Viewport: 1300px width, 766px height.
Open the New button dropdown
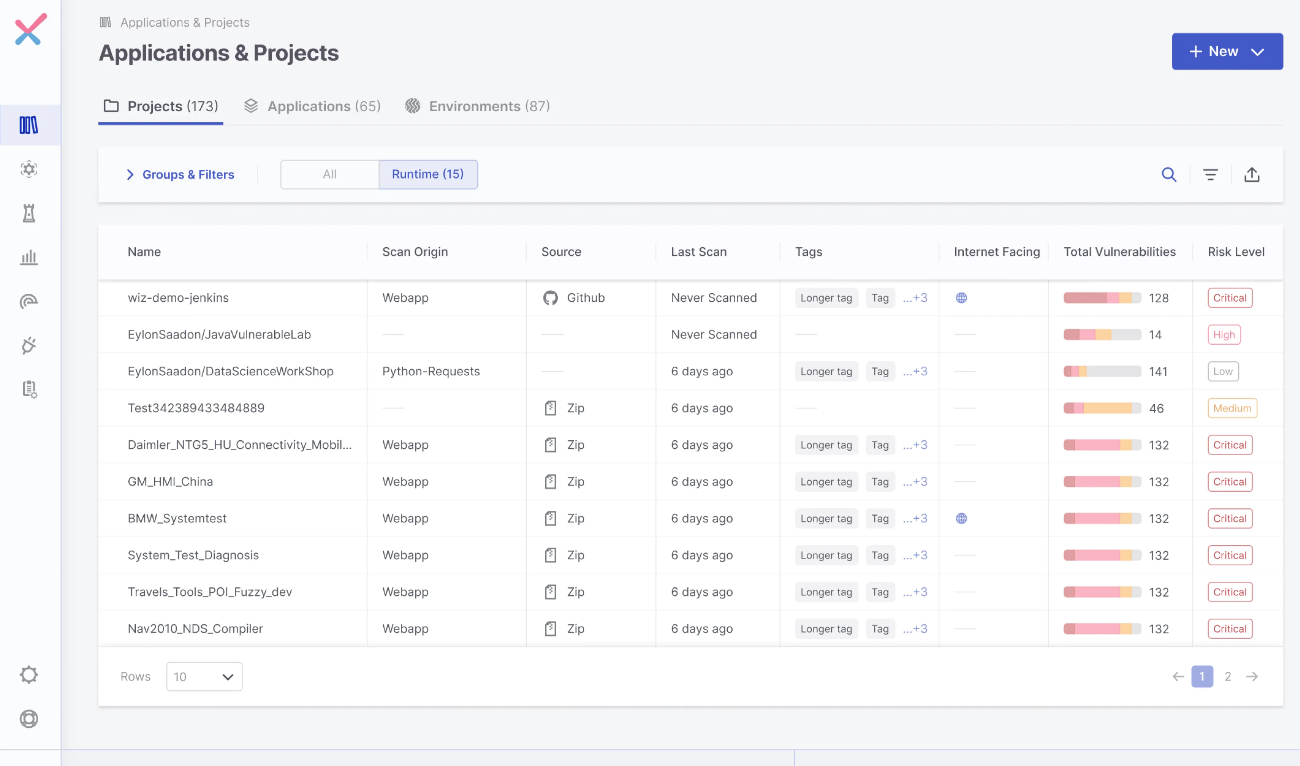(x=1227, y=51)
